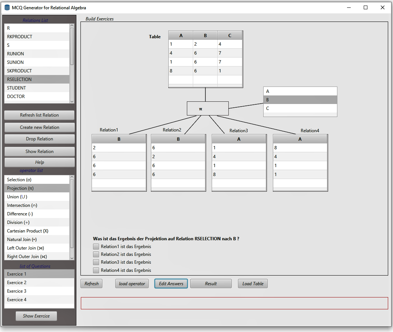Screen dimensions: 393x332
Task: Click the database icon in the title bar
Action: tap(6, 7)
